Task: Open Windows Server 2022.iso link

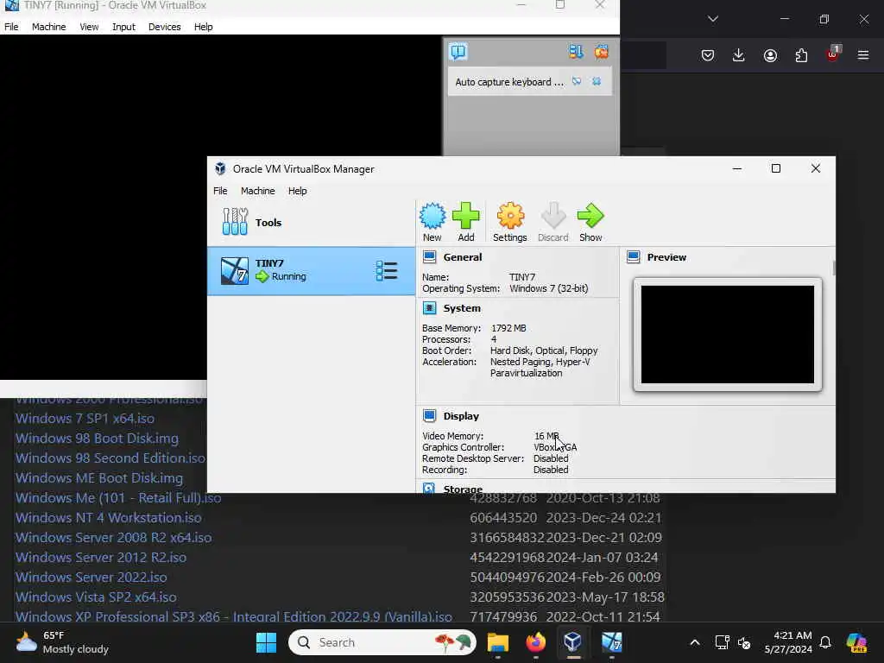Action: (91, 577)
